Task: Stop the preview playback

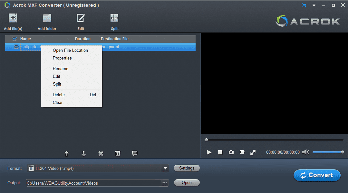Action: tap(220, 152)
